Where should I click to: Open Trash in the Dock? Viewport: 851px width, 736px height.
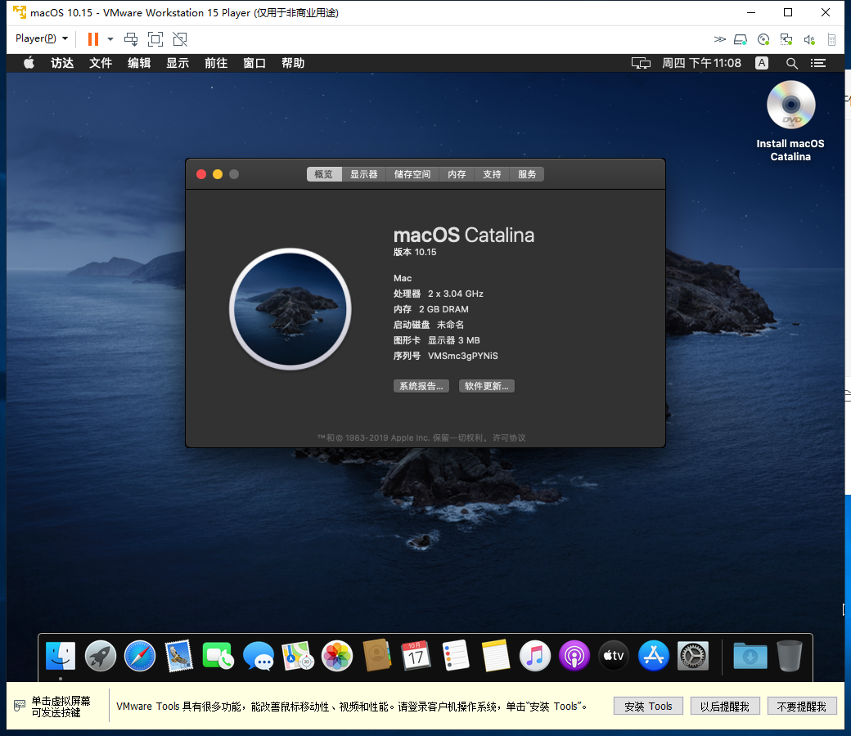pyautogui.click(x=789, y=656)
